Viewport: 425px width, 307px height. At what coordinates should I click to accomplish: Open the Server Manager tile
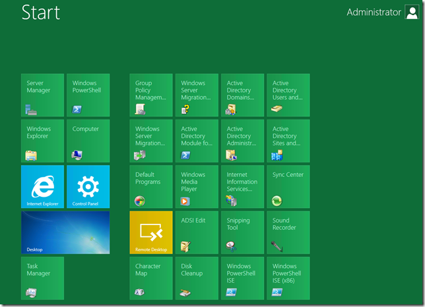point(42,95)
